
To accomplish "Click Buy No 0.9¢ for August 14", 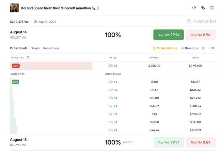I will 201,35.
